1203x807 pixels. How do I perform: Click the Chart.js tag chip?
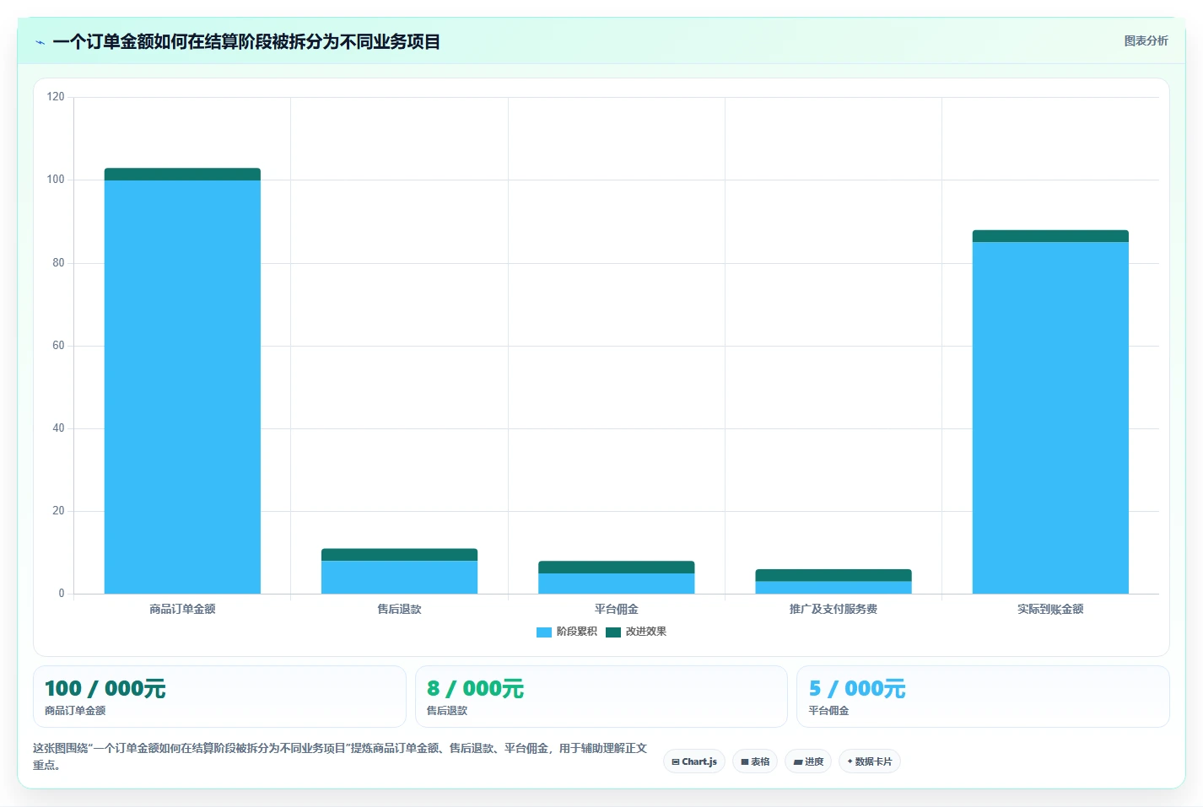tap(694, 761)
